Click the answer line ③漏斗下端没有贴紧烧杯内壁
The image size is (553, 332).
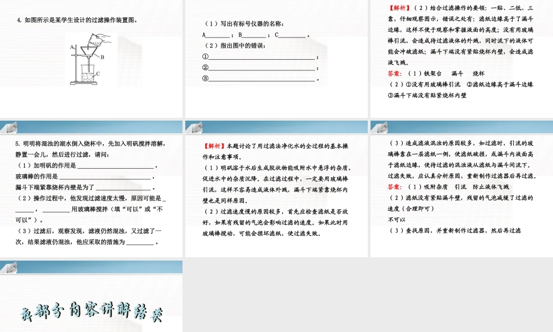(427, 95)
